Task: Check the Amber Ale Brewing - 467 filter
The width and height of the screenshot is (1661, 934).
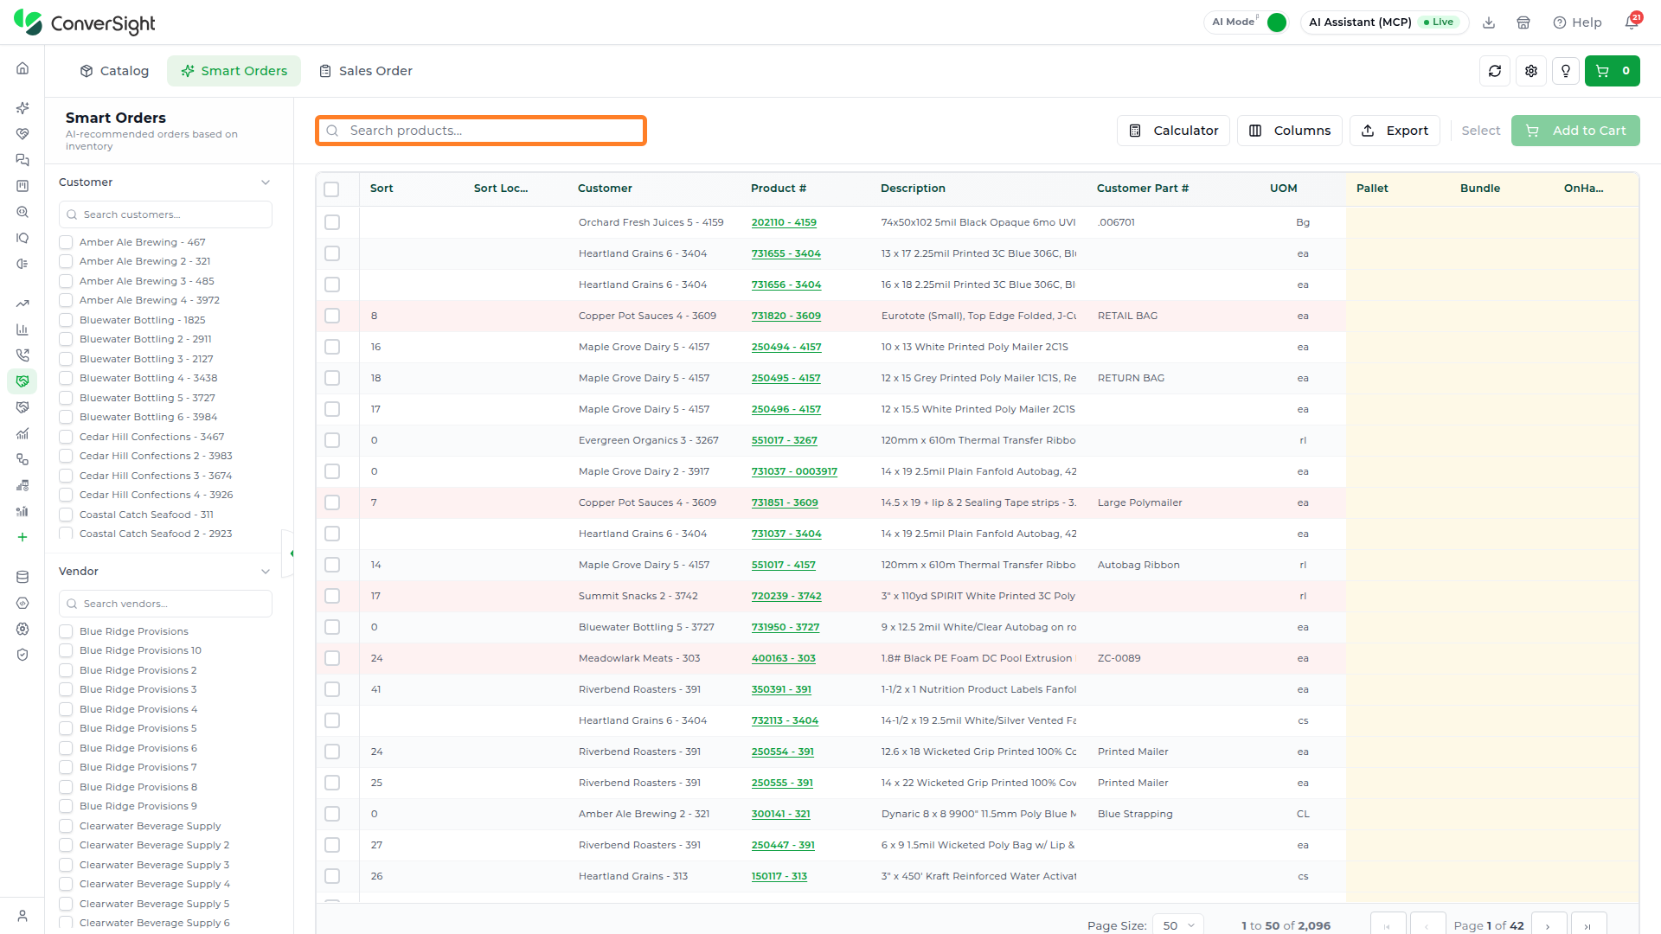Action: 66,242
